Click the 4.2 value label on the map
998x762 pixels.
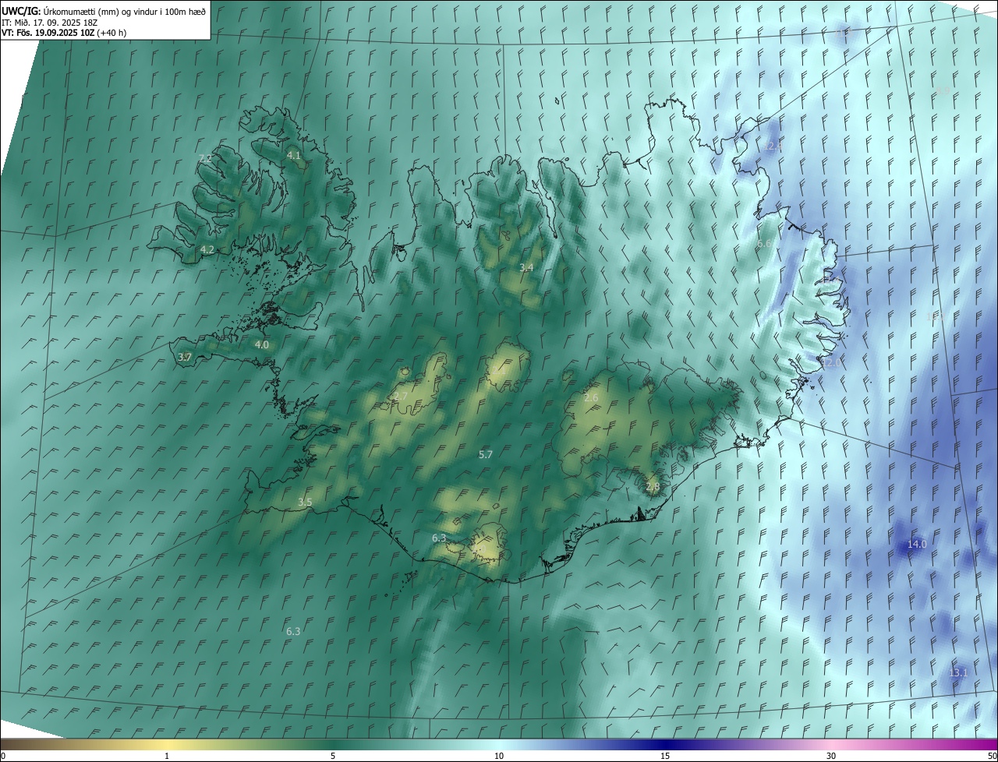[207, 250]
